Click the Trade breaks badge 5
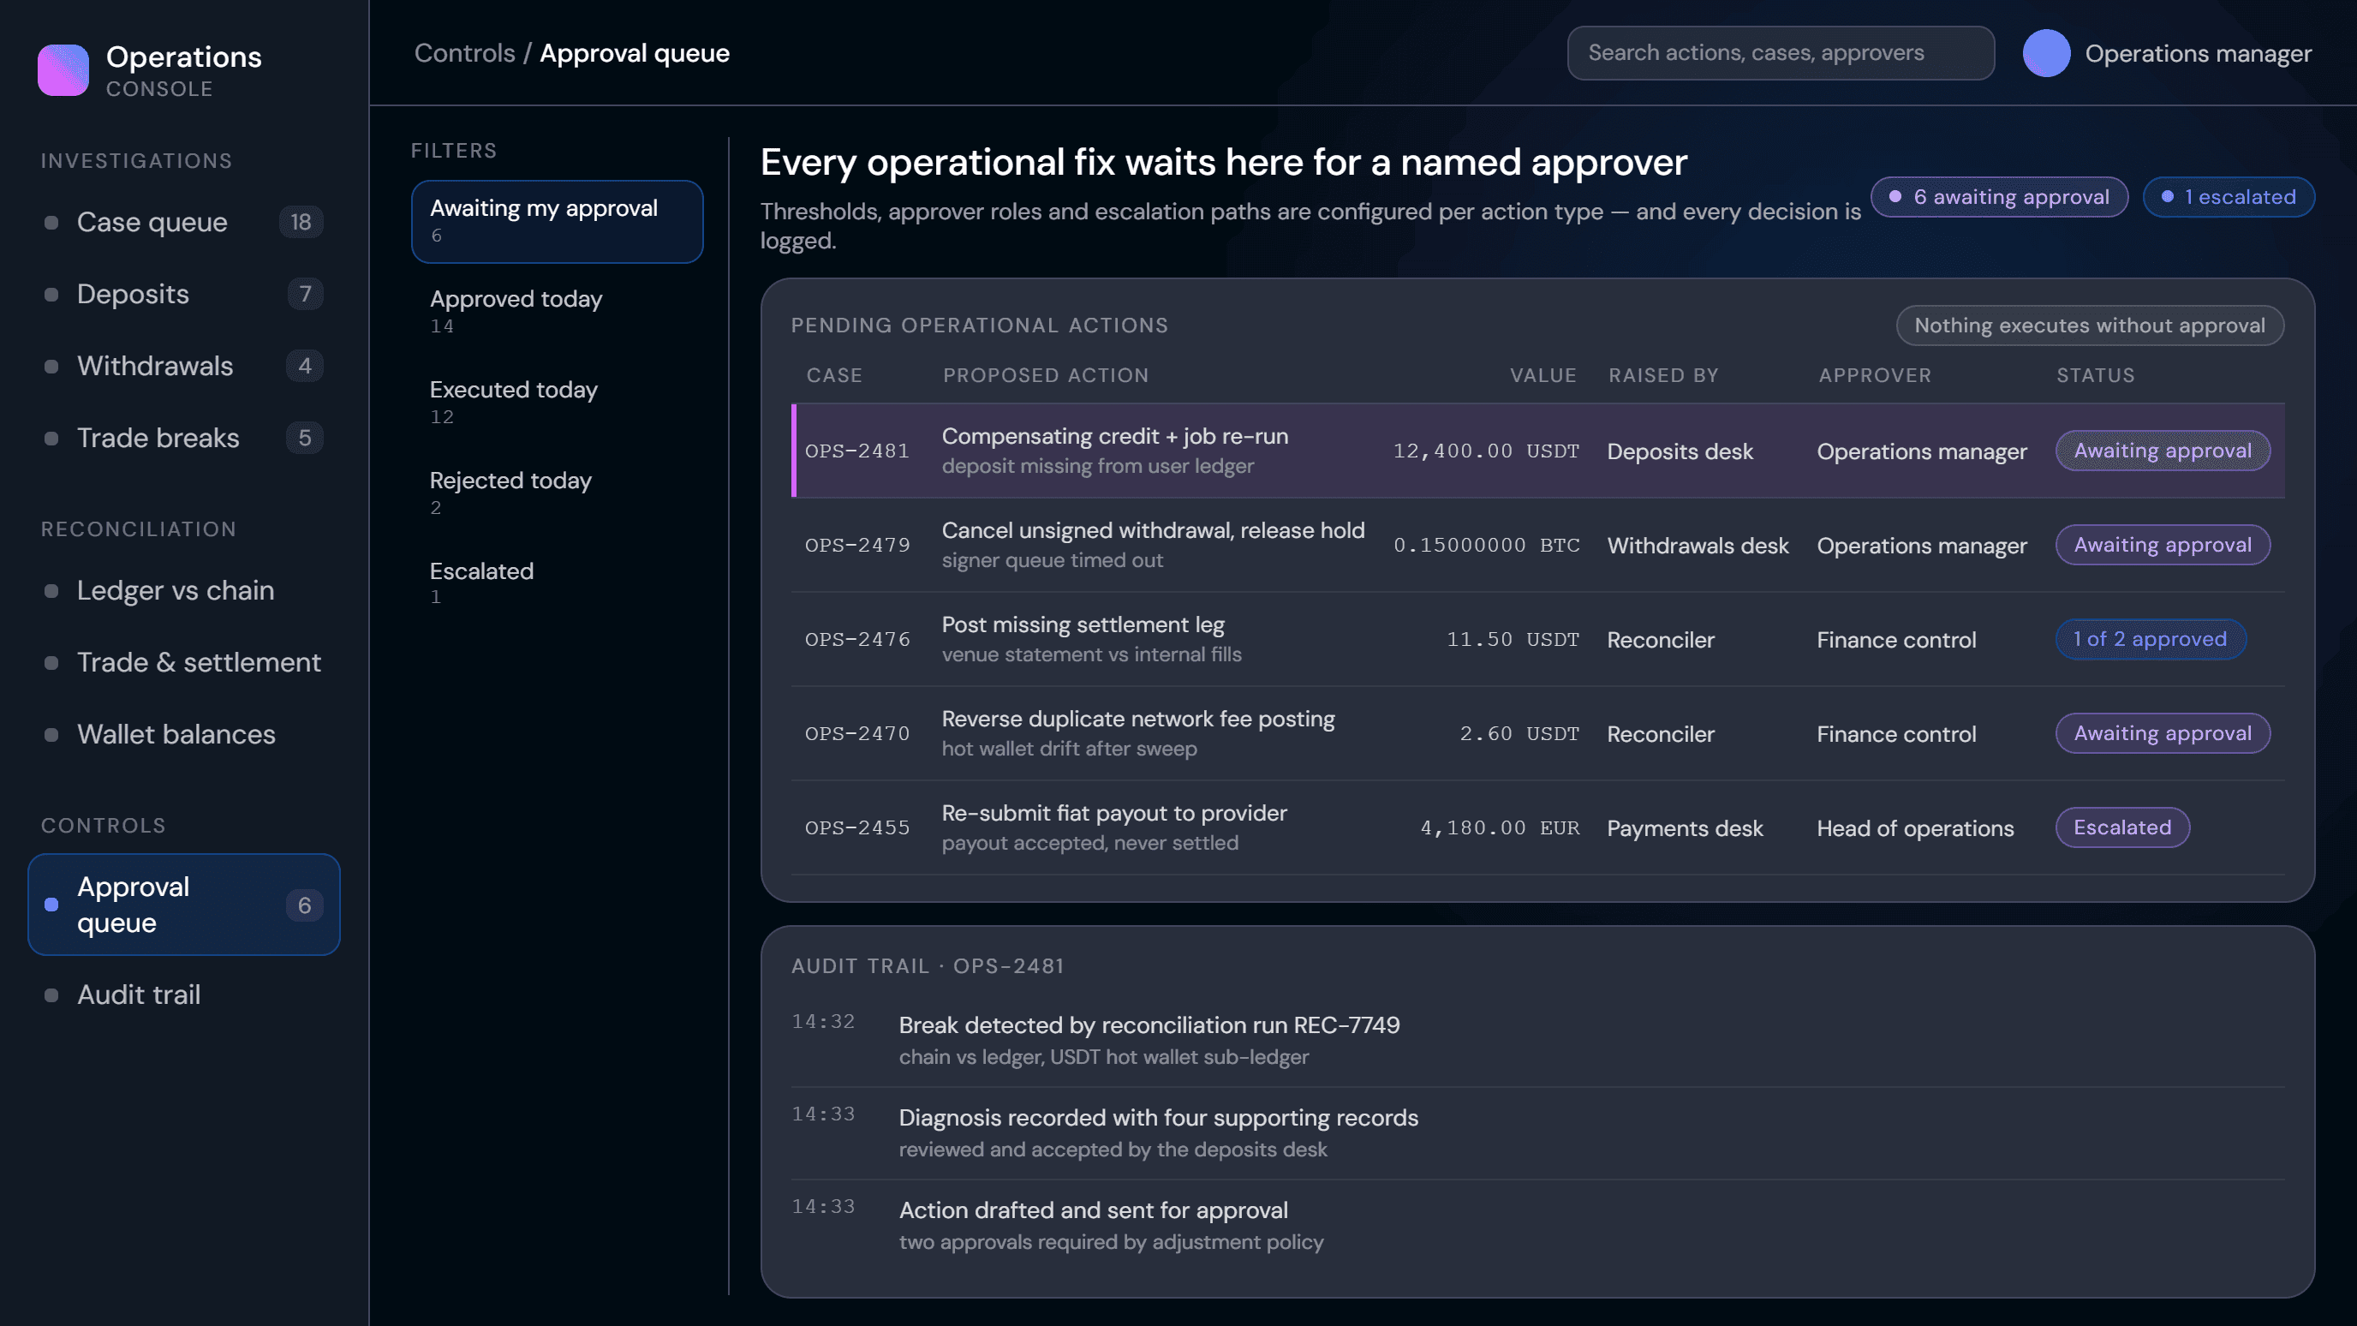This screenshot has height=1326, width=2357. coord(305,438)
